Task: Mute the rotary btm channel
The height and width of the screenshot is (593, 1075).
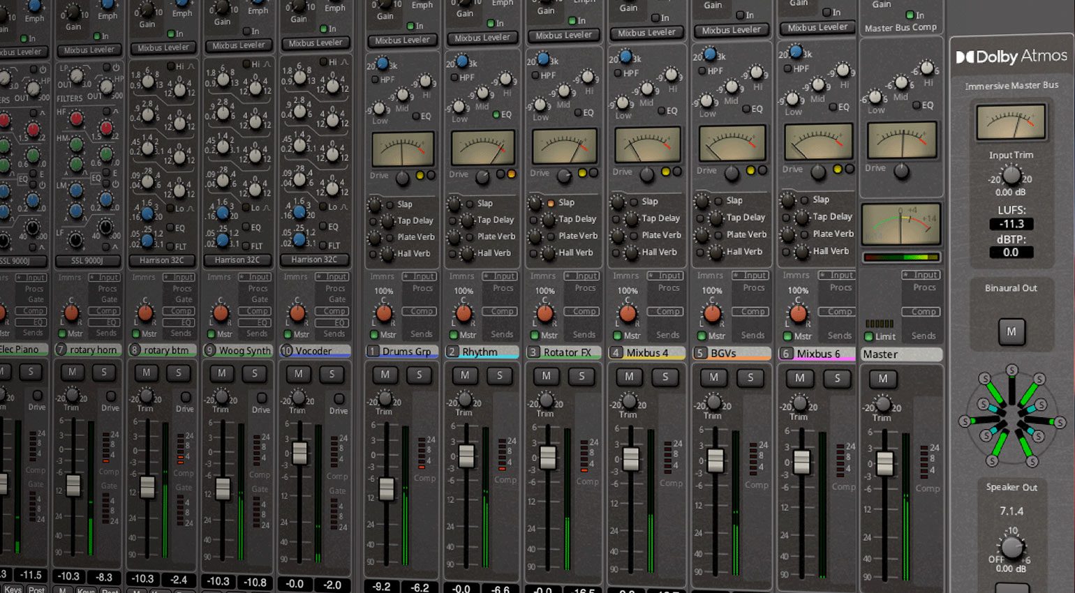Action: pos(146,373)
